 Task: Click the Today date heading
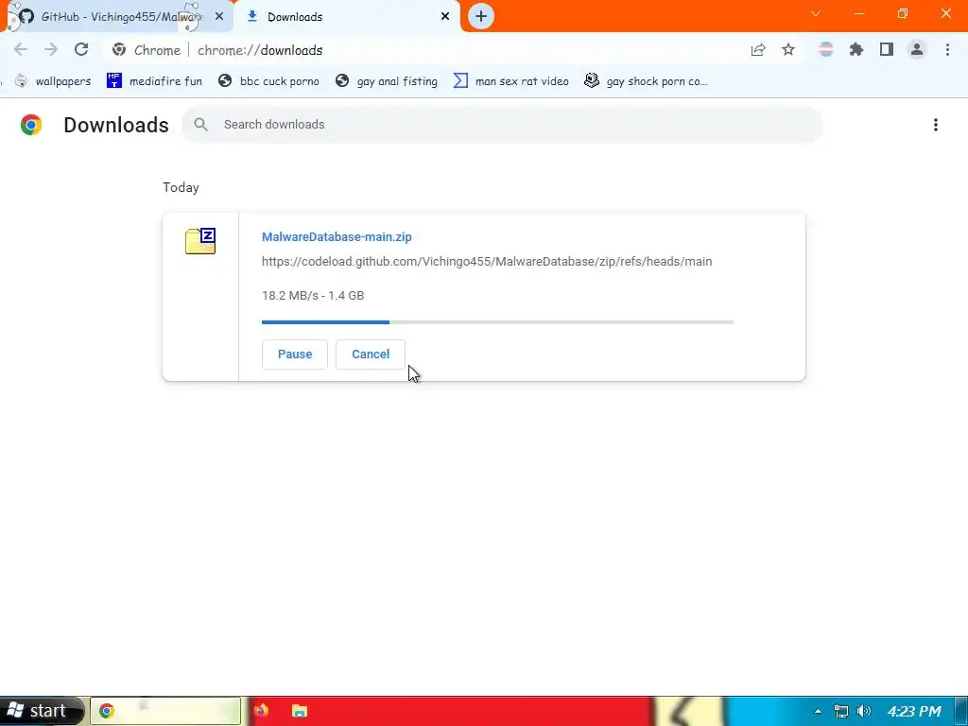coord(181,188)
